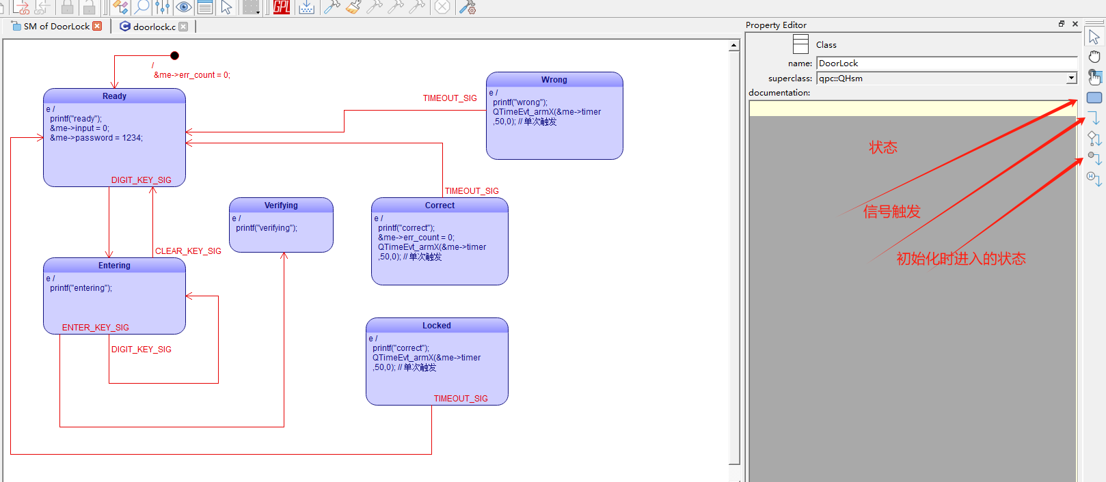Pick the Transition arrow tool in the palette

click(1094, 118)
